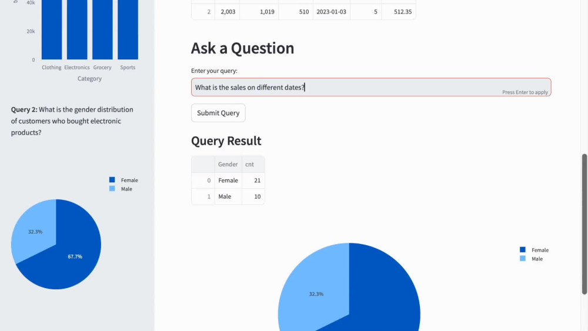Click the value 5 in the data table
Screen dimensions: 588x331
(x=366, y=12)
